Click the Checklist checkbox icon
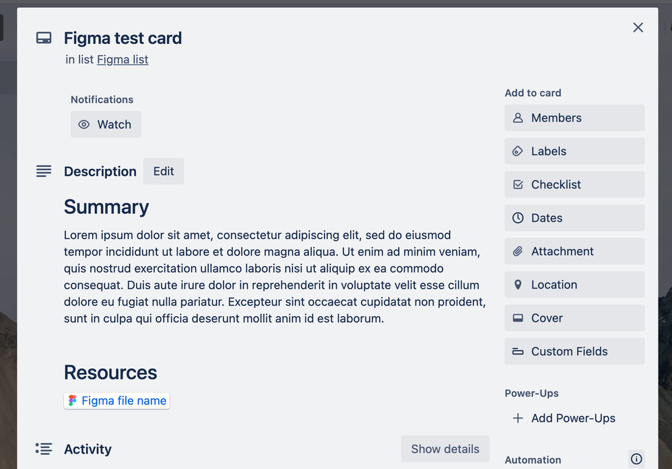672x469 pixels. click(x=518, y=184)
